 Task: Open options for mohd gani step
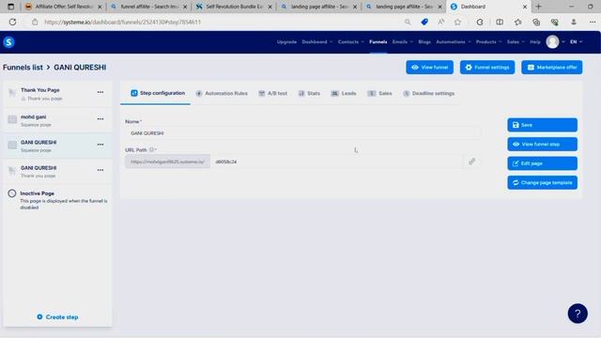coord(100,119)
